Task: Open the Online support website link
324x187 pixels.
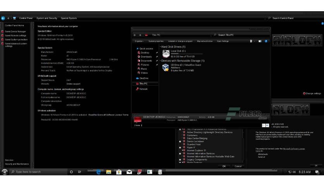Action: tap(73, 84)
